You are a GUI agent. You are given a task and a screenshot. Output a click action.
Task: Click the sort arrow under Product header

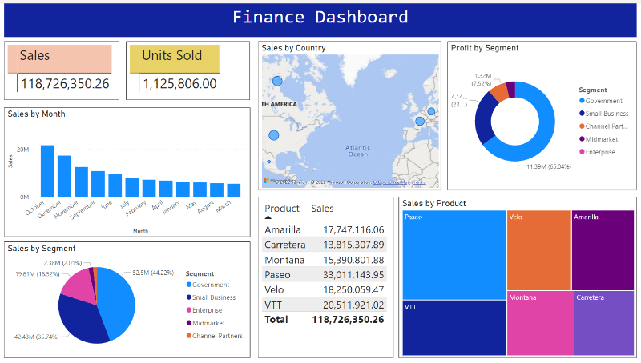pyautogui.click(x=268, y=217)
